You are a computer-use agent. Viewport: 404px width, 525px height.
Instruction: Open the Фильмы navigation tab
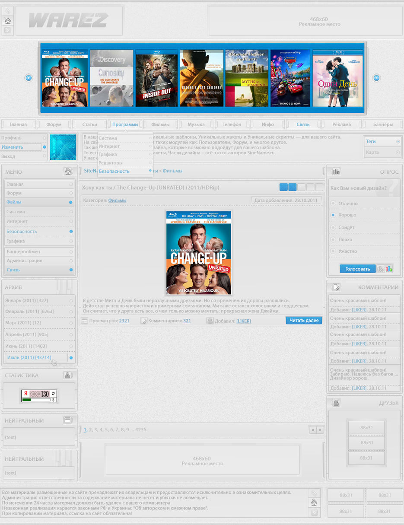tap(161, 124)
